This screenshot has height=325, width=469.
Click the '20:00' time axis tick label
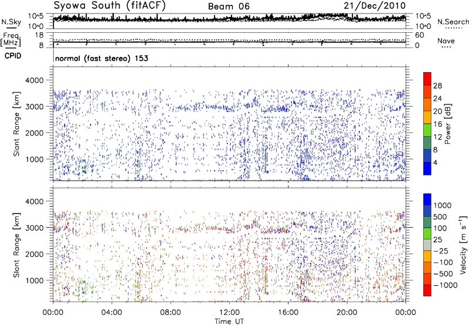coord(346,313)
